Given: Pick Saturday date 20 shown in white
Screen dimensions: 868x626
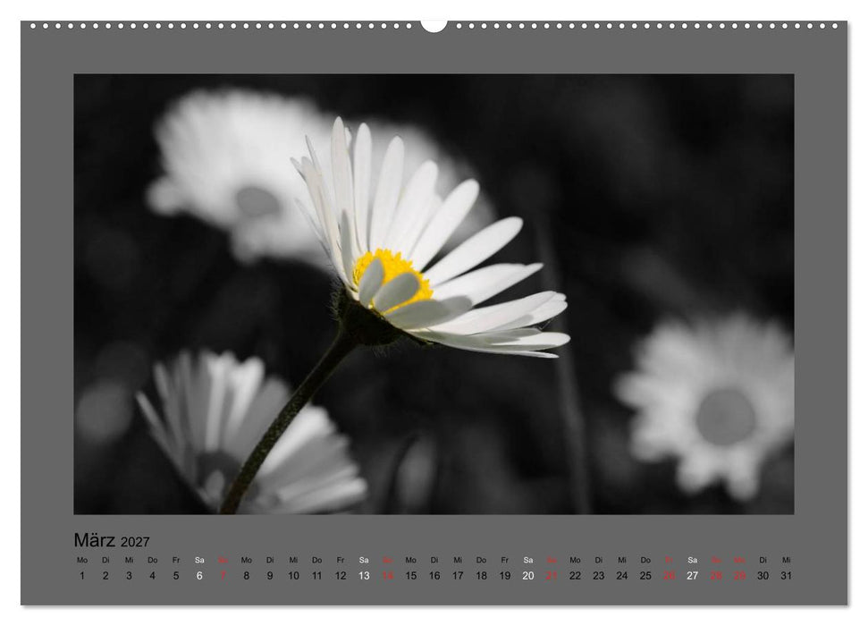Looking at the screenshot, I should coord(528,576).
